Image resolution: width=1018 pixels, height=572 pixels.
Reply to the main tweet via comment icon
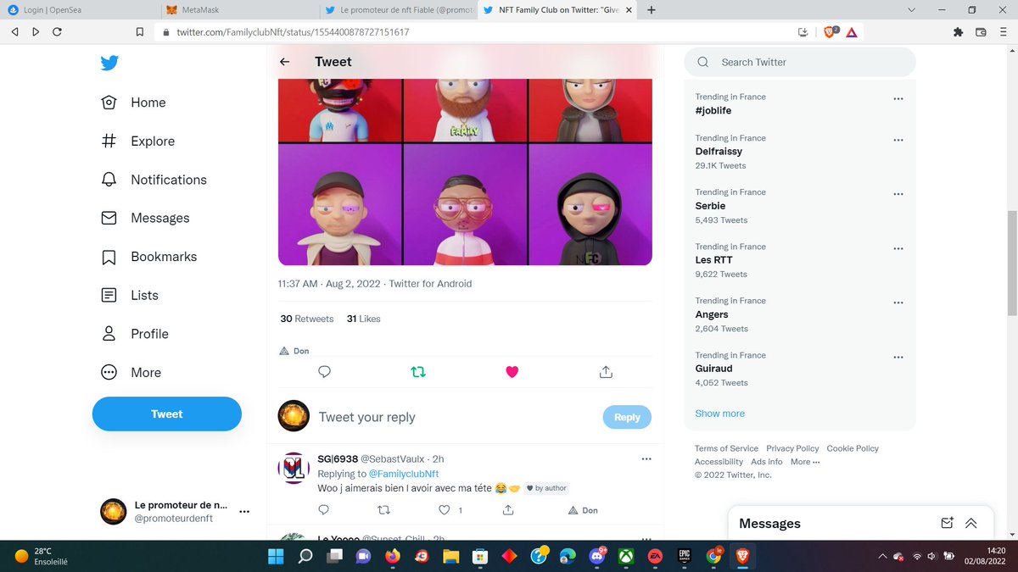[324, 372]
